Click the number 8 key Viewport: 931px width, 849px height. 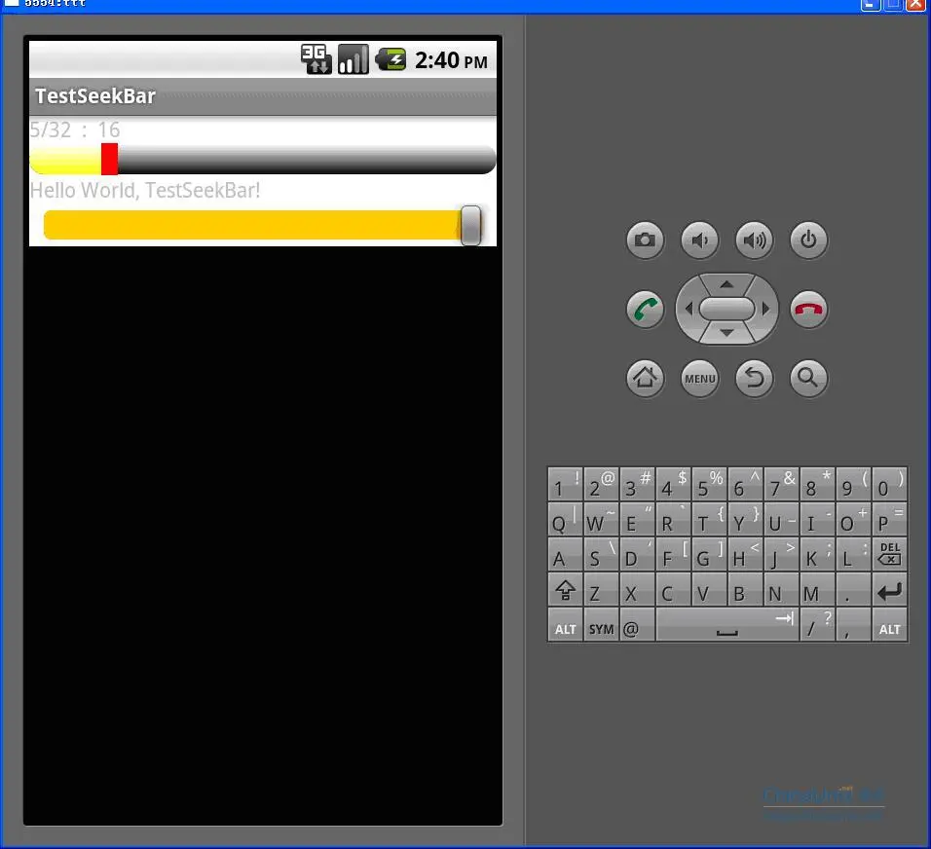pos(817,485)
